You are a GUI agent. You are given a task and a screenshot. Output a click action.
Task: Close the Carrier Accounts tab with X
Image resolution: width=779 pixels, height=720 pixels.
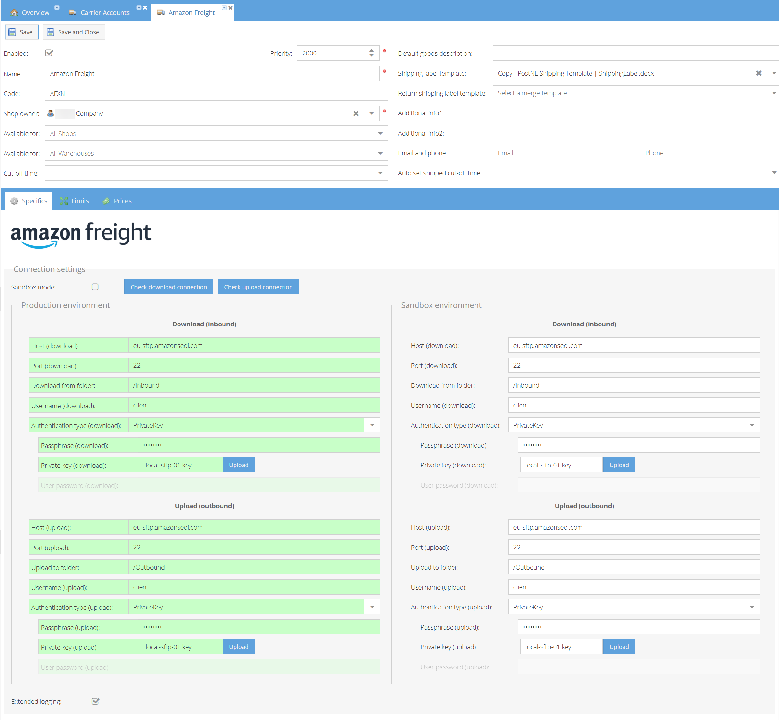[145, 8]
